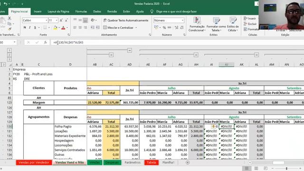
Task: Click outline level 1 button
Action: click(9, 50)
